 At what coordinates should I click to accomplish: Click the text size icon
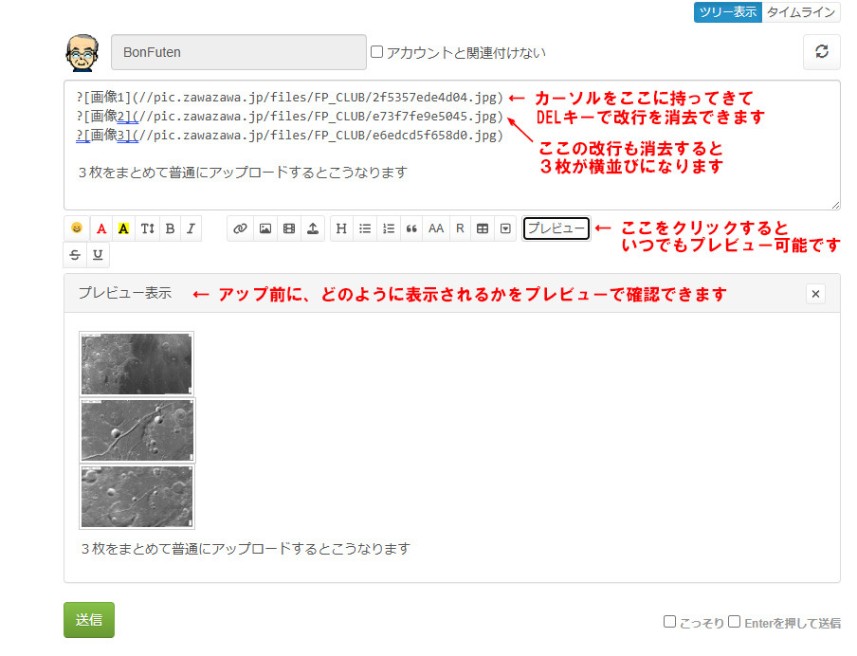click(147, 228)
